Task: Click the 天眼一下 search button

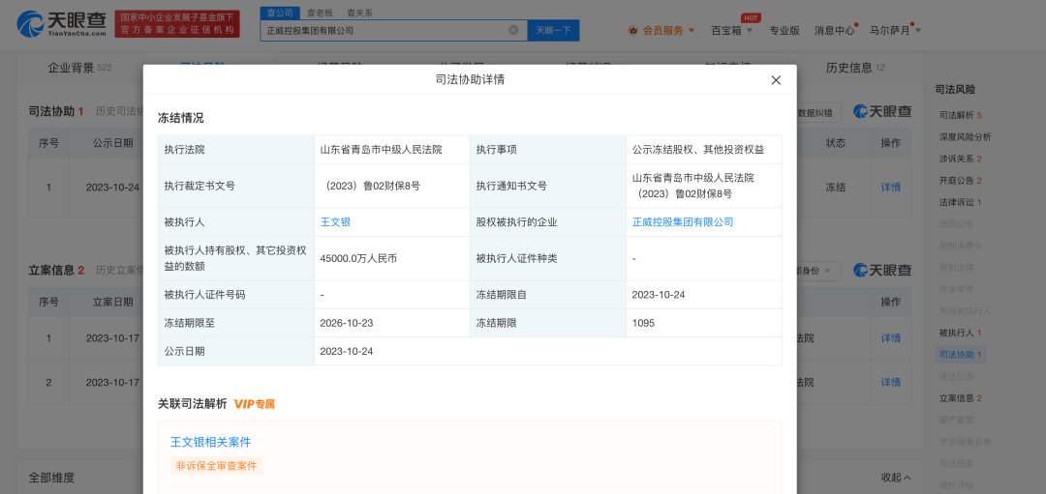Action: pyautogui.click(x=553, y=30)
